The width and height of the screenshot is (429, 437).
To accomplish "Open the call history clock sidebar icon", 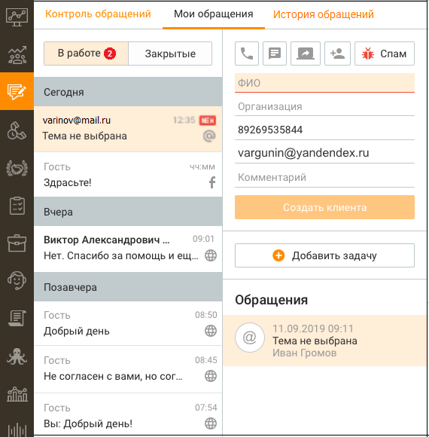I will (17, 130).
